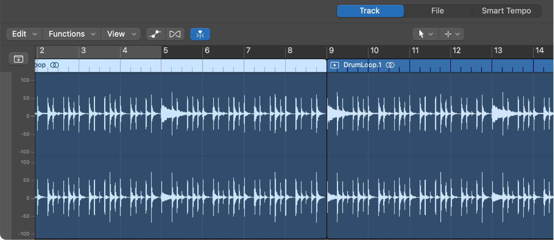Click bar 9 in the timeline ruler

click(331, 50)
